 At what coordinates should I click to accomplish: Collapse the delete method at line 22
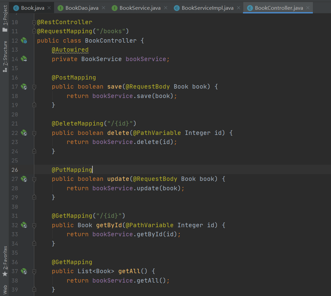pos(34,133)
